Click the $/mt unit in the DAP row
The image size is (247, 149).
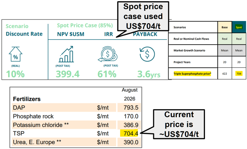(x=103, y=108)
